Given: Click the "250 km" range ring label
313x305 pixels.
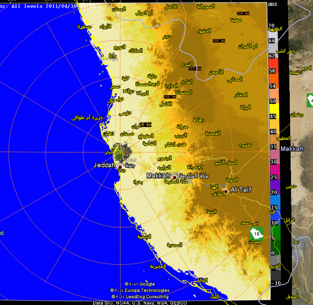Looking at the screenshot, I should pyautogui.click(x=243, y=13).
